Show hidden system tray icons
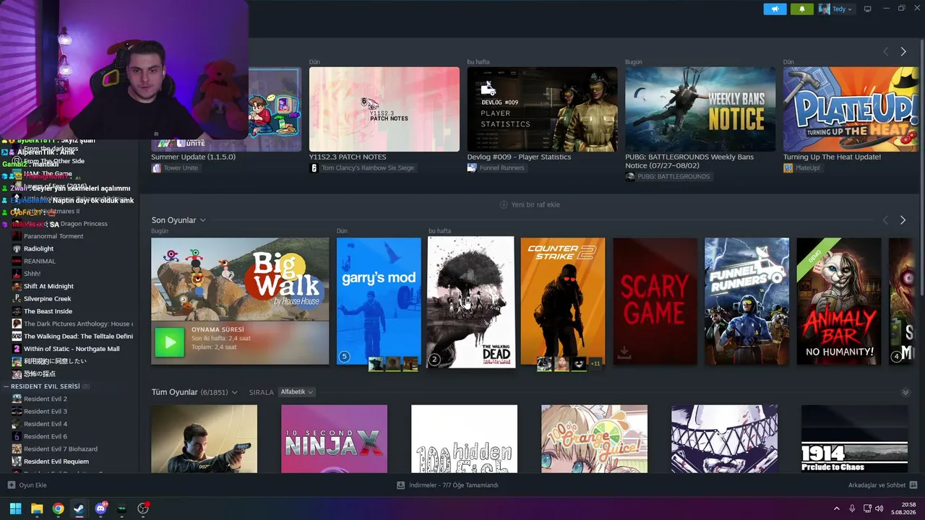Image resolution: width=925 pixels, height=520 pixels. 837,508
